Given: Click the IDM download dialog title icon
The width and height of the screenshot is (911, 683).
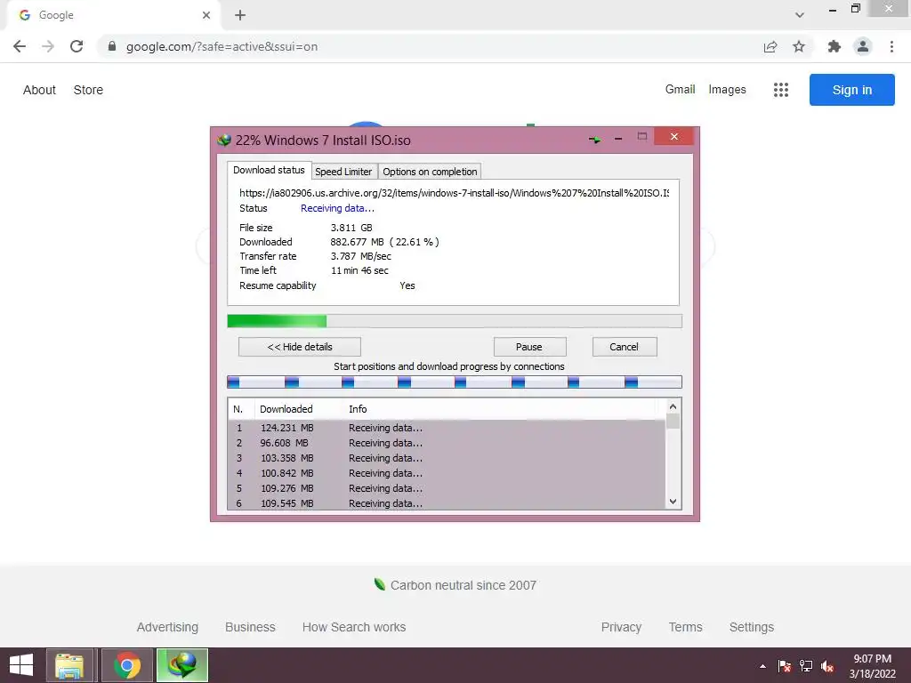Looking at the screenshot, I should (223, 140).
